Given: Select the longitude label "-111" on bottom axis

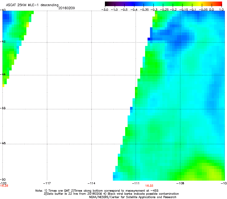Looking at the screenshot, I should click(x=136, y=183).
